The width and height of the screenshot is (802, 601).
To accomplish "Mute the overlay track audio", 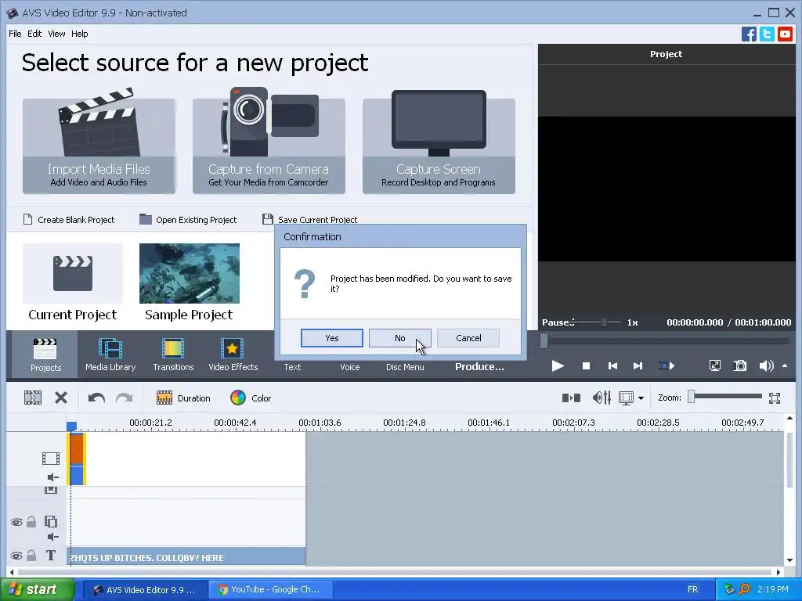I will 53,537.
